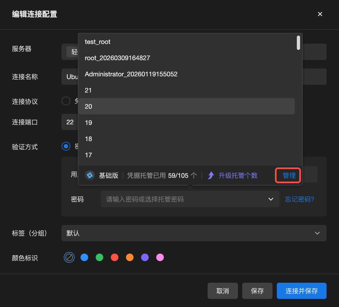The width and height of the screenshot is (339, 307).
Task: Click 连接并保存 button
Action: click(302, 291)
